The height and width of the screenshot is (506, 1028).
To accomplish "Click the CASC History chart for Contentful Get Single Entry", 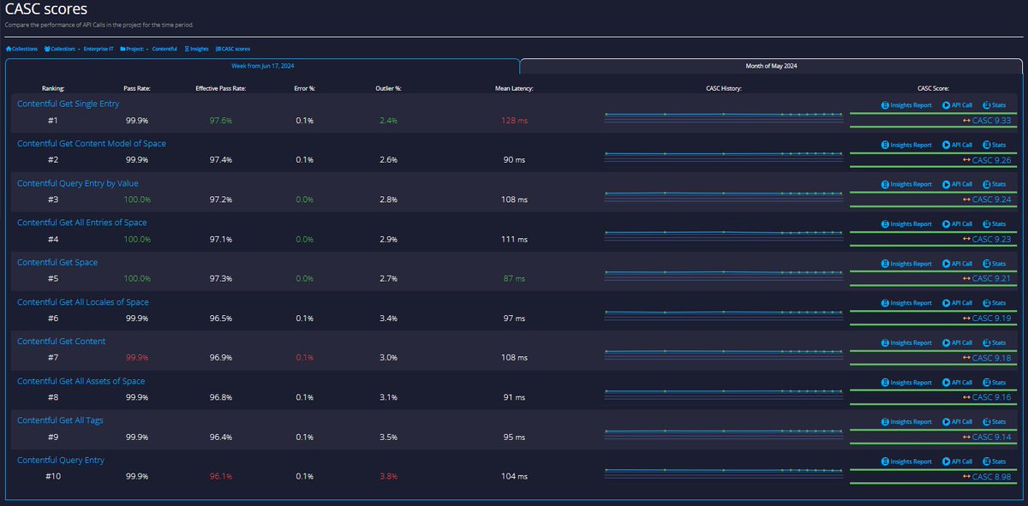I will pyautogui.click(x=724, y=116).
